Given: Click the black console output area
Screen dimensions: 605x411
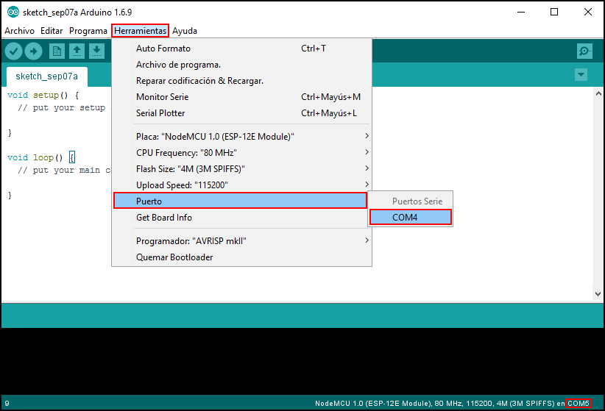Looking at the screenshot, I should click(x=302, y=361).
